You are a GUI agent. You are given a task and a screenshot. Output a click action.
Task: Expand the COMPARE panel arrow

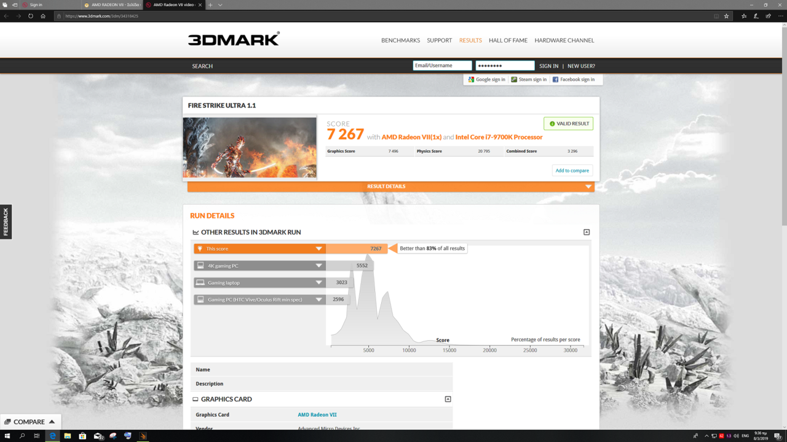(52, 422)
